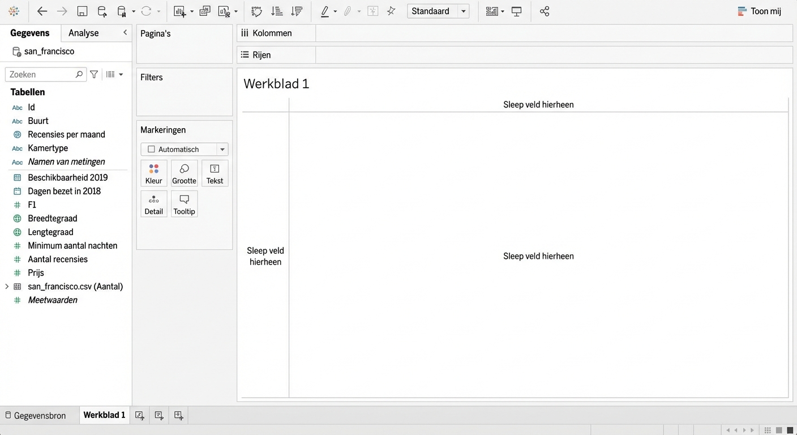Click the Undo back arrow in toolbar
Image resolution: width=797 pixels, height=435 pixels.
point(42,11)
